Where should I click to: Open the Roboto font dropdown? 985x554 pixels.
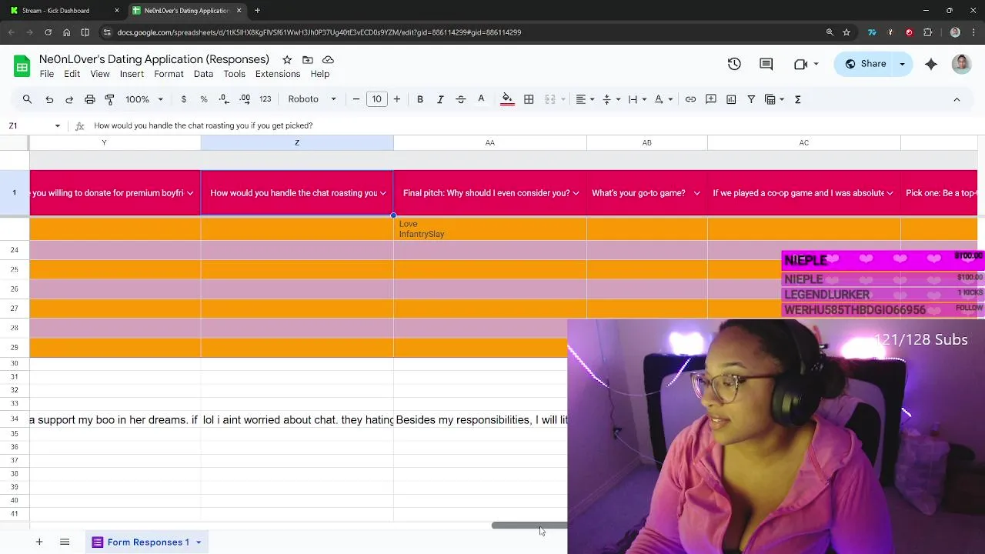coord(312,99)
